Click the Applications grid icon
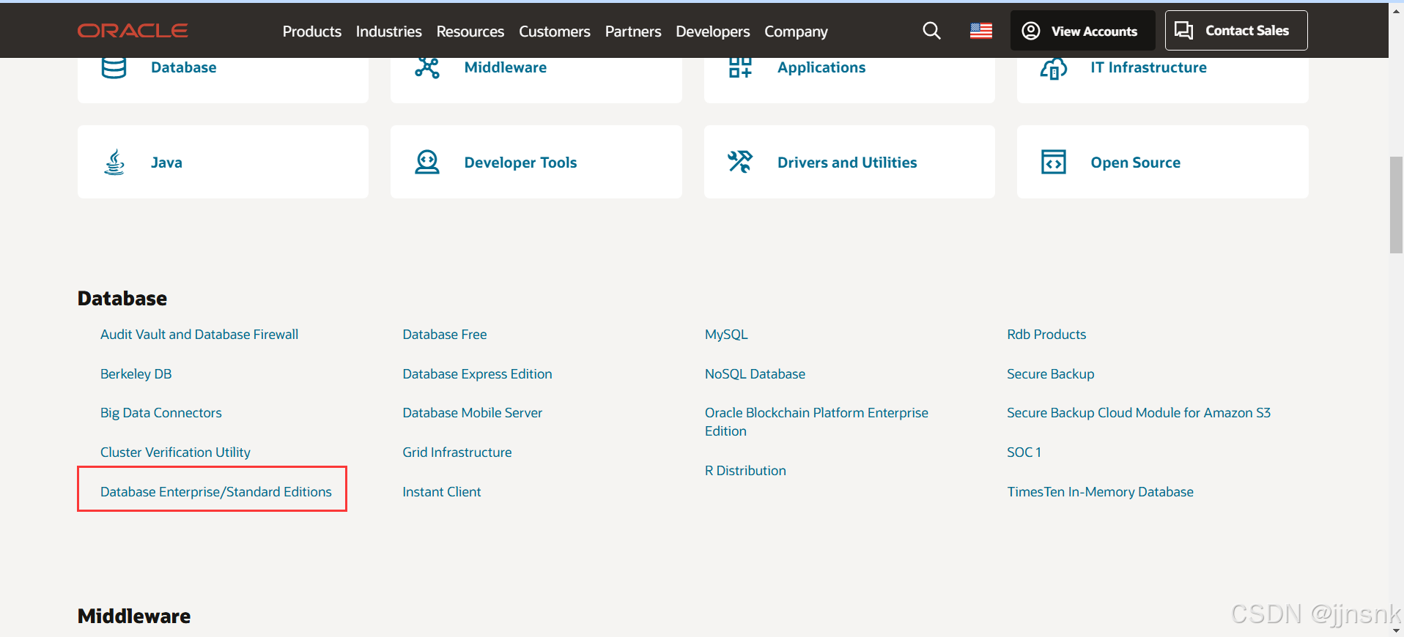1404x637 pixels. (740, 67)
